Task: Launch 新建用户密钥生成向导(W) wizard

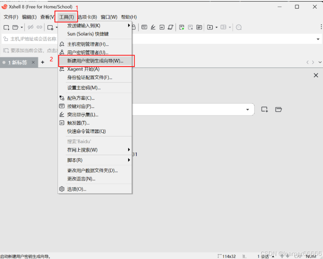Action: pos(95,61)
